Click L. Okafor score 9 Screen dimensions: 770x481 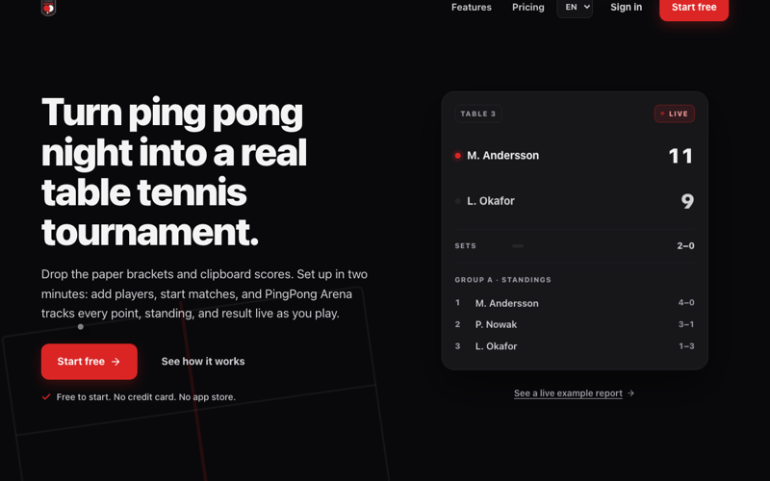(x=687, y=201)
